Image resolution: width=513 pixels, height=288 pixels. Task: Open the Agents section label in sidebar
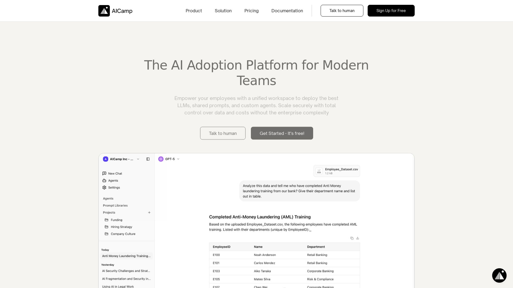point(108,198)
